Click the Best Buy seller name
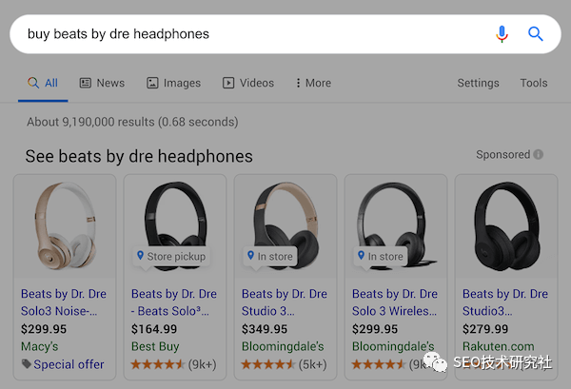Image resolution: width=571 pixels, height=389 pixels. 155,346
